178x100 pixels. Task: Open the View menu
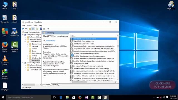pos(35,26)
